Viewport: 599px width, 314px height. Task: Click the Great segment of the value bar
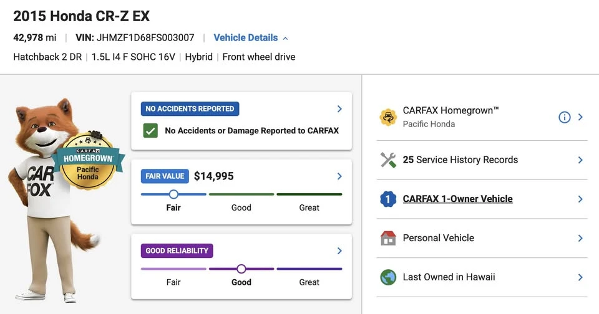pos(309,194)
